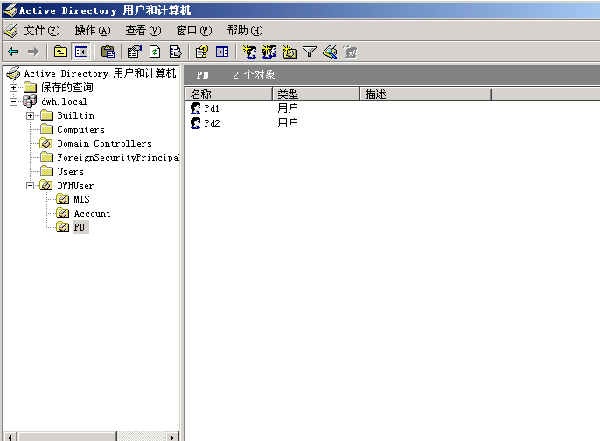Screen dimensions: 600x441
Task: Open Properties toolbar icon
Action: coord(135,52)
